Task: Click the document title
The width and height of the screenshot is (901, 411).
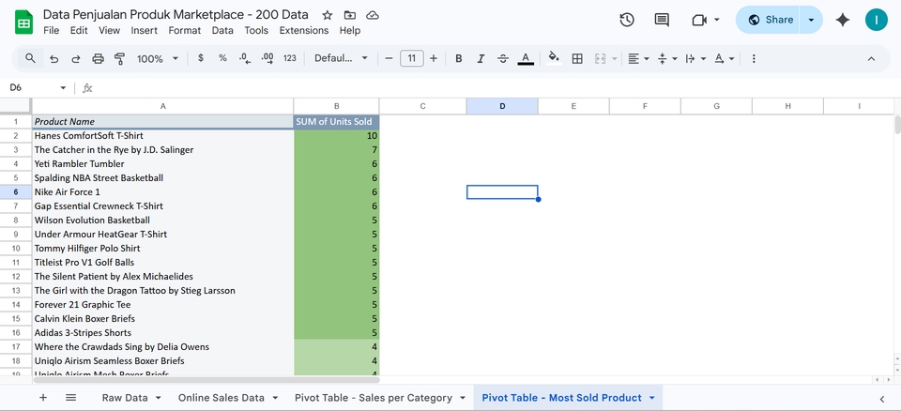Action: 176,15
